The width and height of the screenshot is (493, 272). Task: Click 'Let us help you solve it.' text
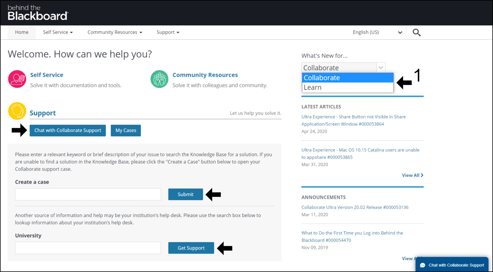tap(256, 113)
